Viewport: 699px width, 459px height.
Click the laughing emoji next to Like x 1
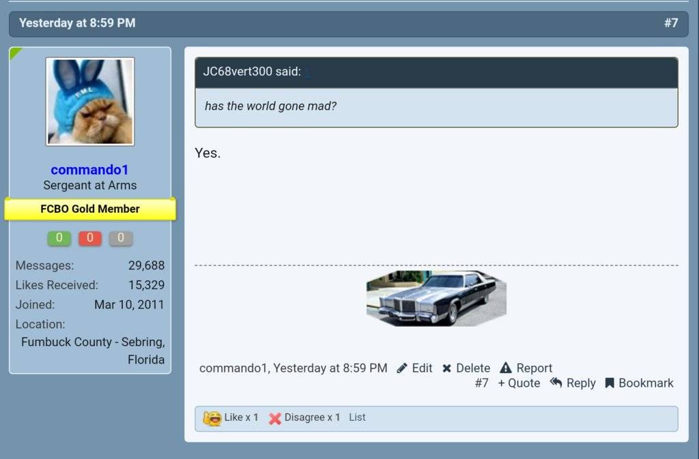212,417
